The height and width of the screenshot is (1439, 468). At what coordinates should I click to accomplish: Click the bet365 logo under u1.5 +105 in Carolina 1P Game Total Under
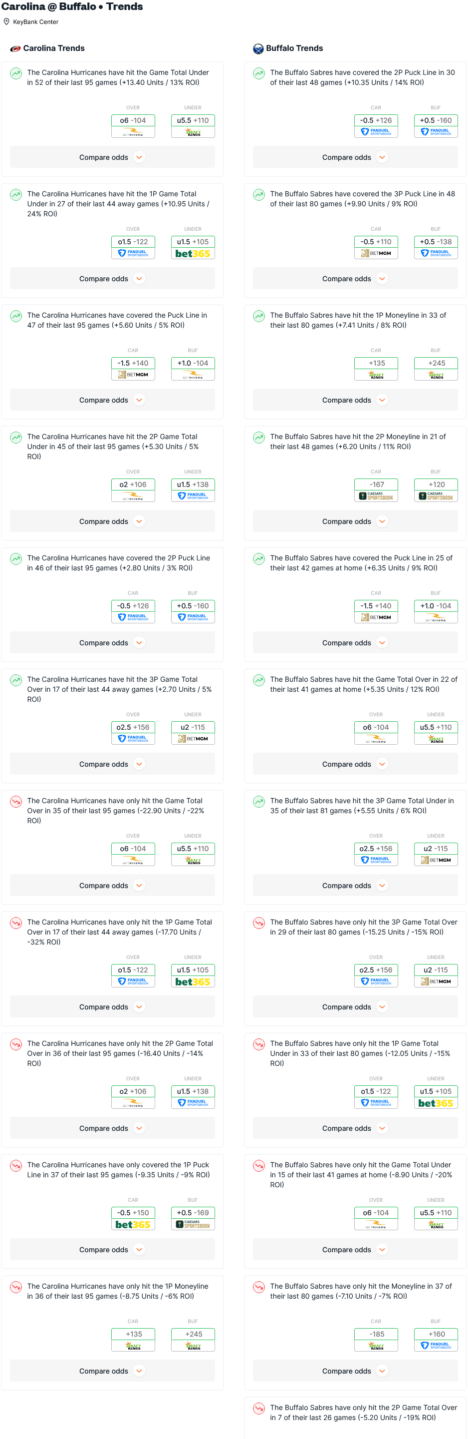click(193, 254)
